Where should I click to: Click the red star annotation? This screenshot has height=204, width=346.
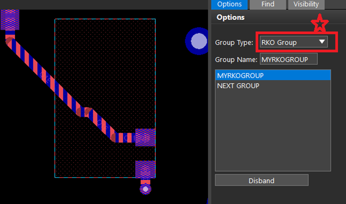(x=319, y=24)
